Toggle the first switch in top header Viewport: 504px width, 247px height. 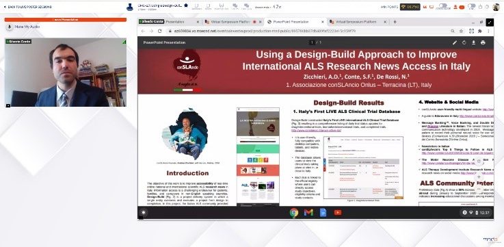click(444, 5)
